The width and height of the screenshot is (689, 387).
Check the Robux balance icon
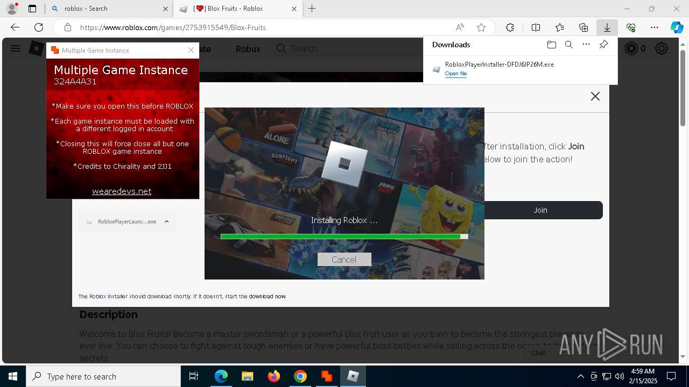(631, 49)
